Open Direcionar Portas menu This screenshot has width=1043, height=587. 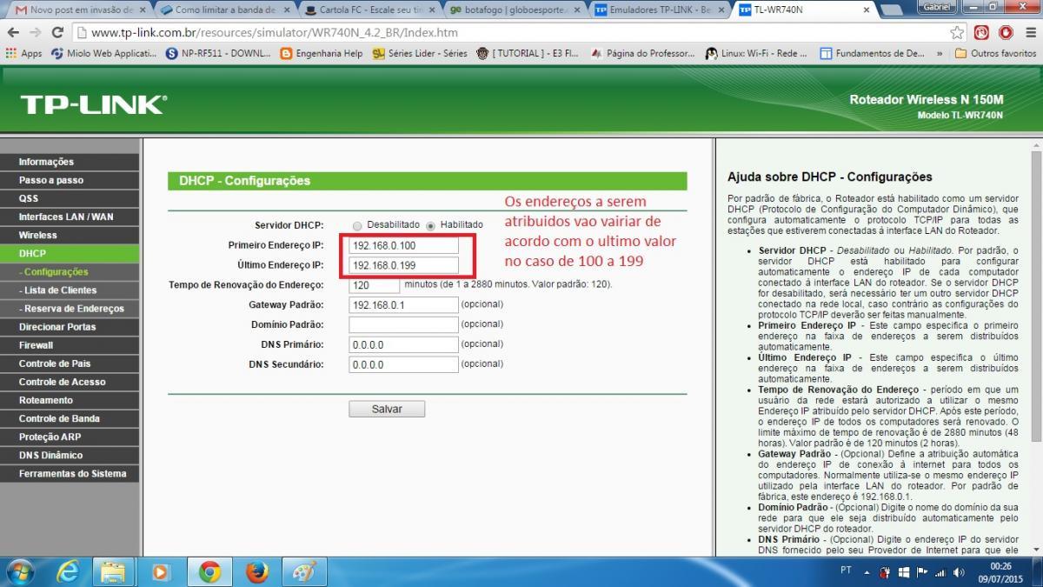pyautogui.click(x=70, y=326)
